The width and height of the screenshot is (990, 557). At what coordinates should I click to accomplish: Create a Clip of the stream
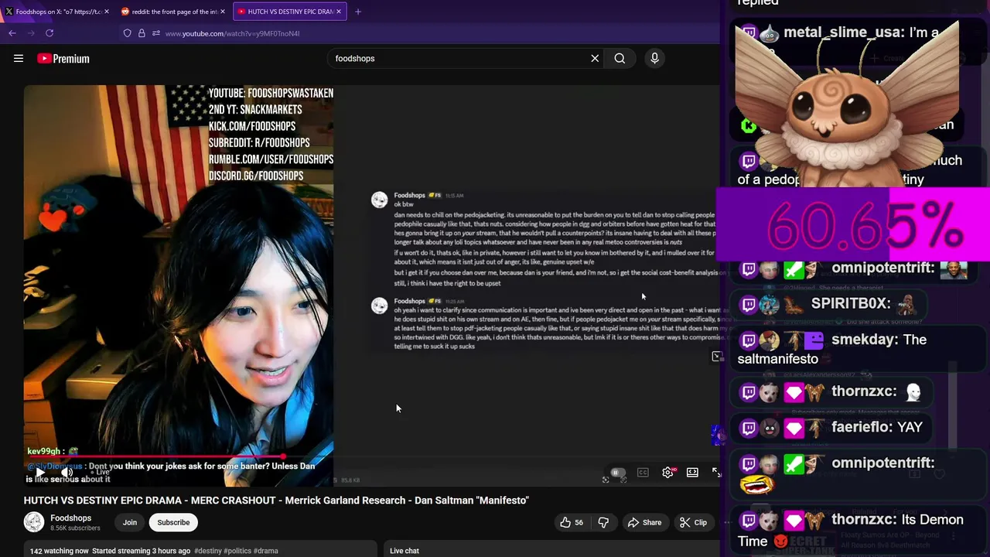click(x=693, y=522)
